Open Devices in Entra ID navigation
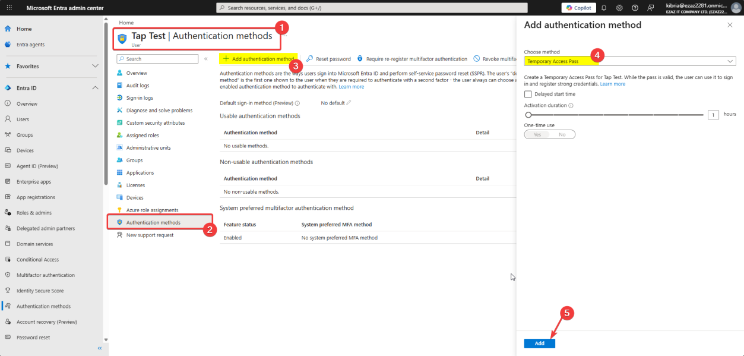This screenshot has width=744, height=356. point(25,150)
